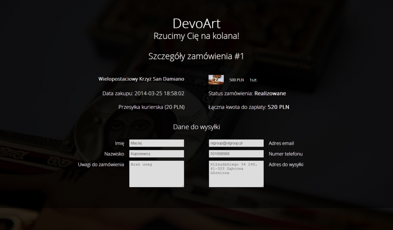393x230 pixels.
Task: Click the DevoArt site title
Action: pos(196,24)
